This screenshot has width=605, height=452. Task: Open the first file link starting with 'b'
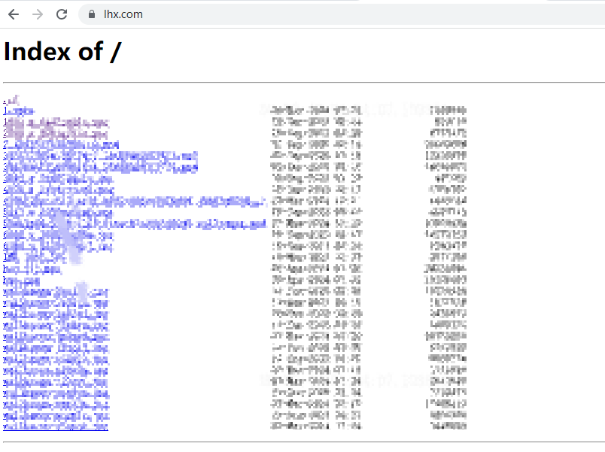(x=32, y=269)
